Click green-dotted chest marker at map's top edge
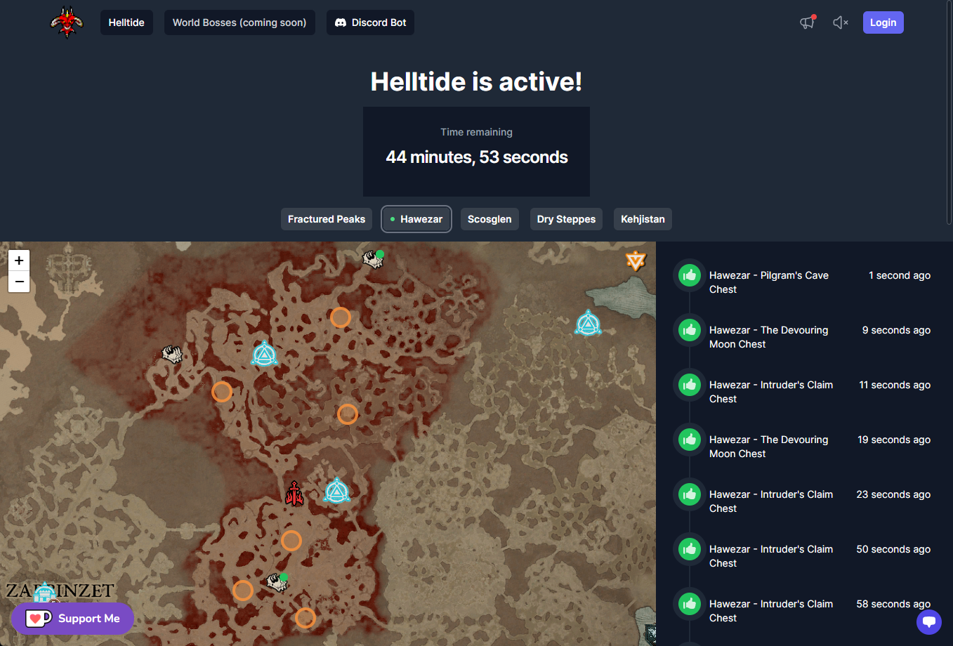Image resolution: width=953 pixels, height=646 pixels. pos(373,259)
